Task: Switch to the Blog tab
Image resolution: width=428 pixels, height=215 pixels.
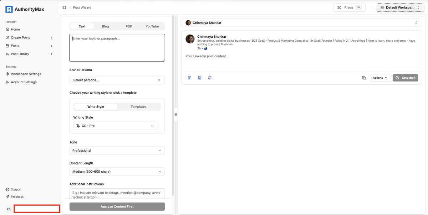Action: point(105,26)
